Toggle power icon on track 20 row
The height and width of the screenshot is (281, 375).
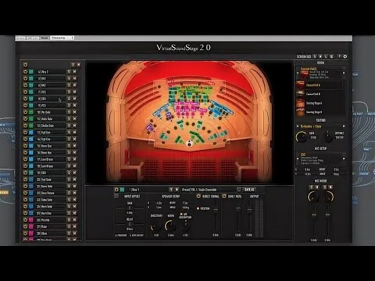click(25, 179)
